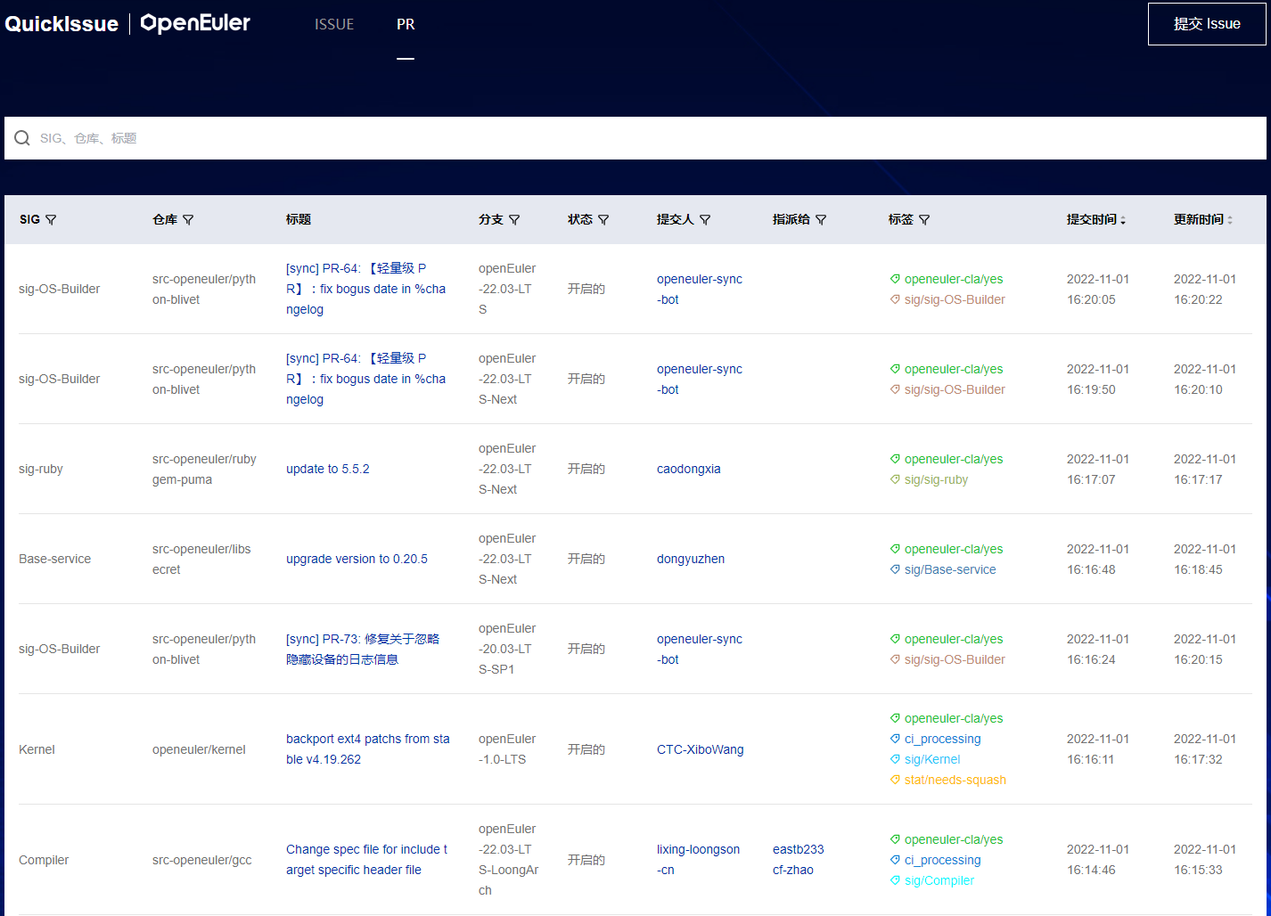Click the search magnifier icon
This screenshot has height=916, width=1271.
click(22, 138)
